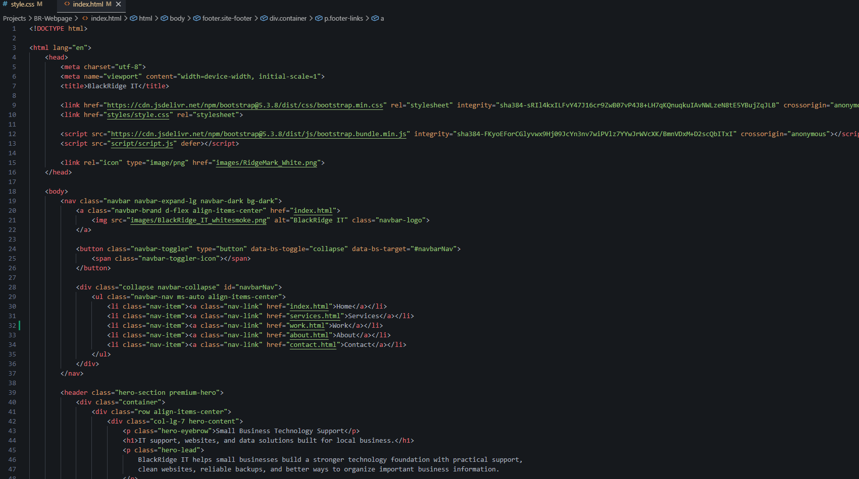Click line number 1 in the gutter
Viewport: 859px width, 479px height.
click(14, 29)
